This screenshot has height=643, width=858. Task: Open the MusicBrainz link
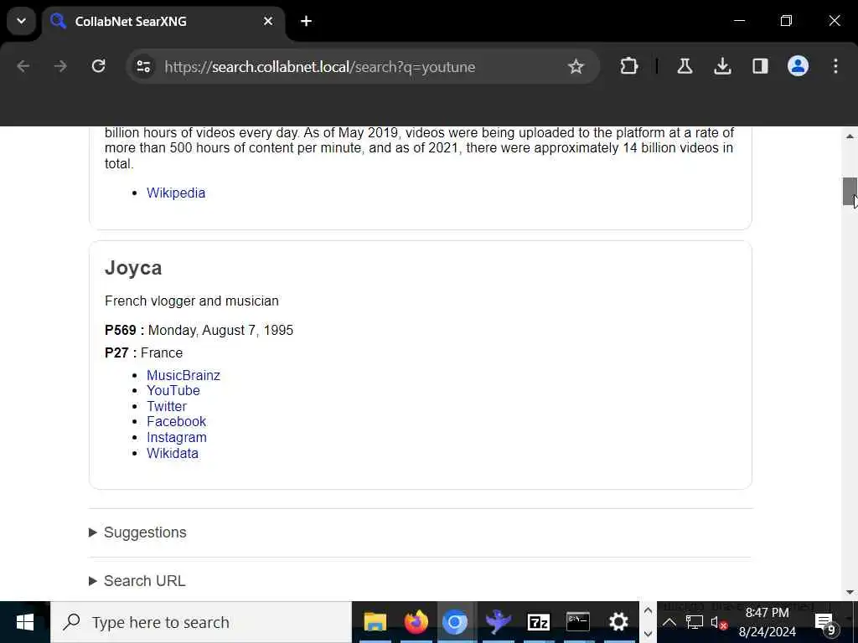tap(183, 376)
